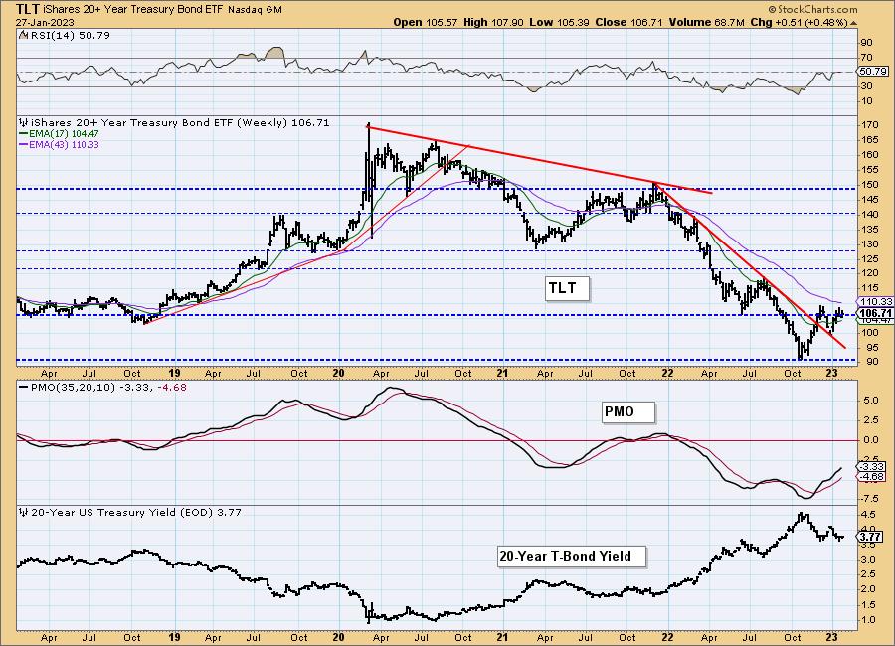Click the RSI(14) 50.79 panel label
895x646 pixels.
coord(70,36)
